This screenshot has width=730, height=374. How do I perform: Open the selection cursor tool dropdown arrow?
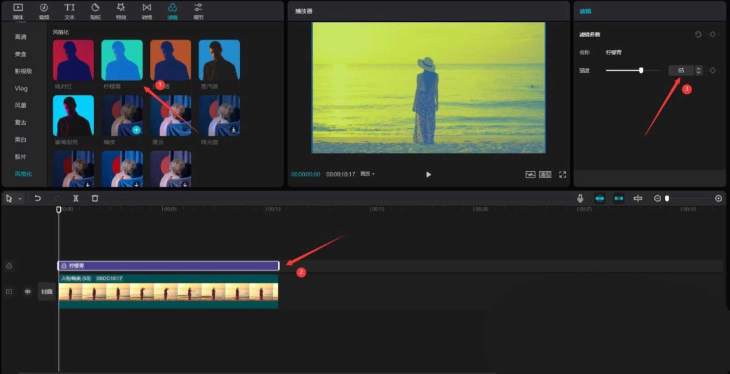20,198
